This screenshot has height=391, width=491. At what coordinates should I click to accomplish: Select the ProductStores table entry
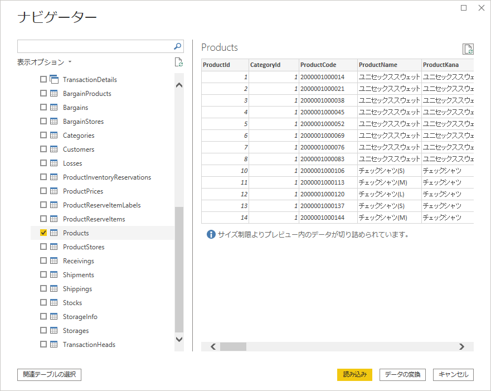(x=84, y=247)
